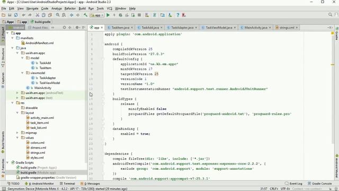This screenshot has width=339, height=191.
Task: Toggle the Structure tool window button
Action: pos(3,57)
